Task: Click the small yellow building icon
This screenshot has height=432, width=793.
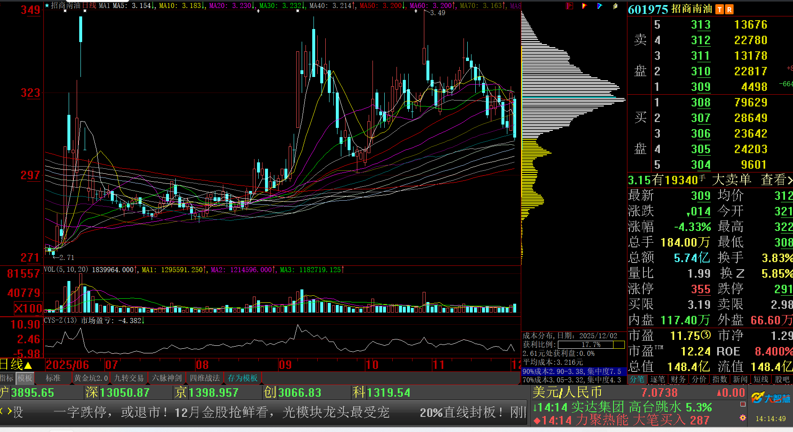Action: [x=615, y=6]
